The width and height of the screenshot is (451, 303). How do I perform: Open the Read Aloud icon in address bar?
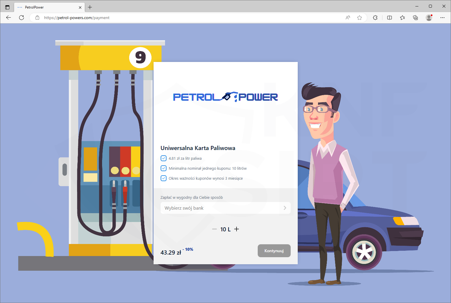(x=348, y=18)
